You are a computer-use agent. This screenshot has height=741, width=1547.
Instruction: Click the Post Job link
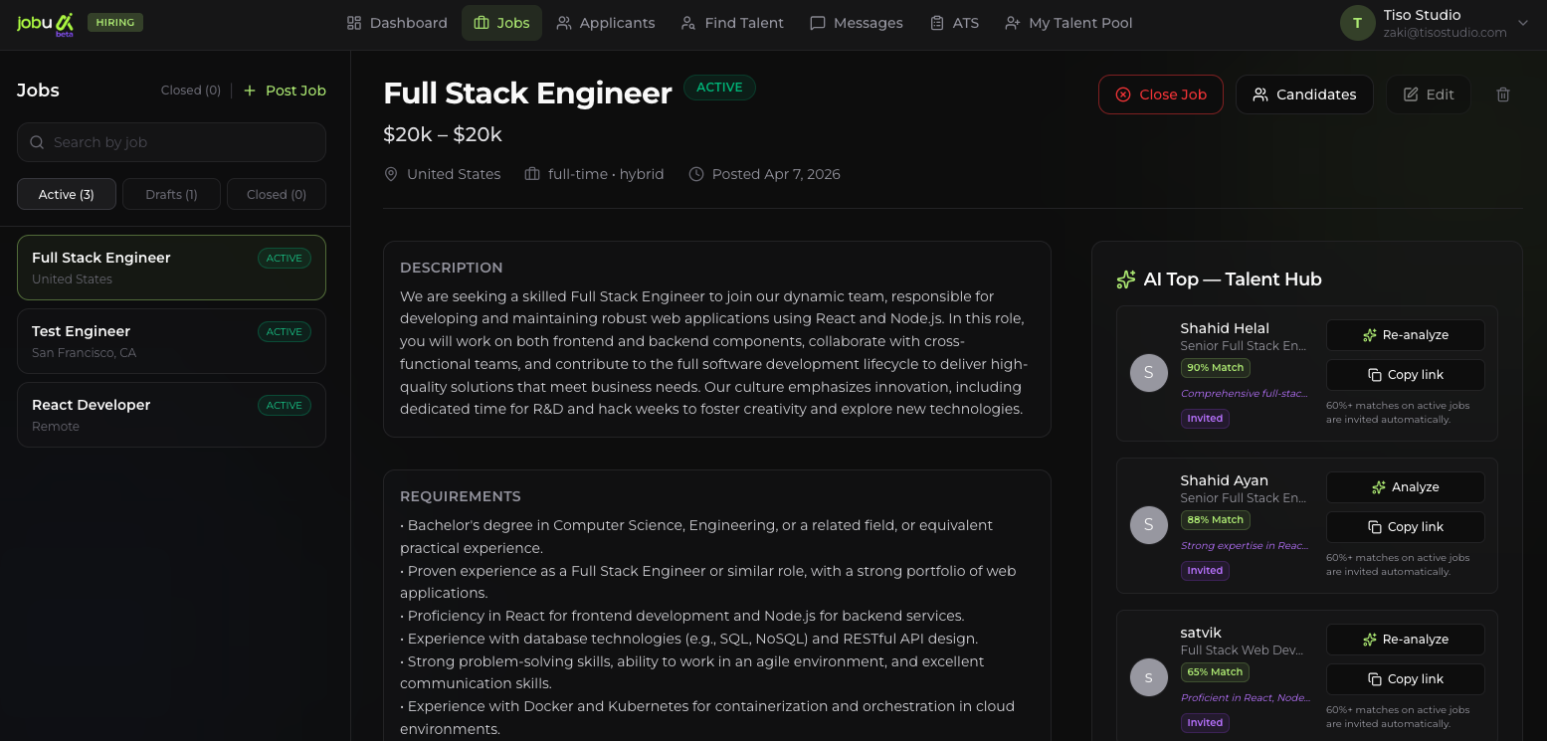(286, 91)
